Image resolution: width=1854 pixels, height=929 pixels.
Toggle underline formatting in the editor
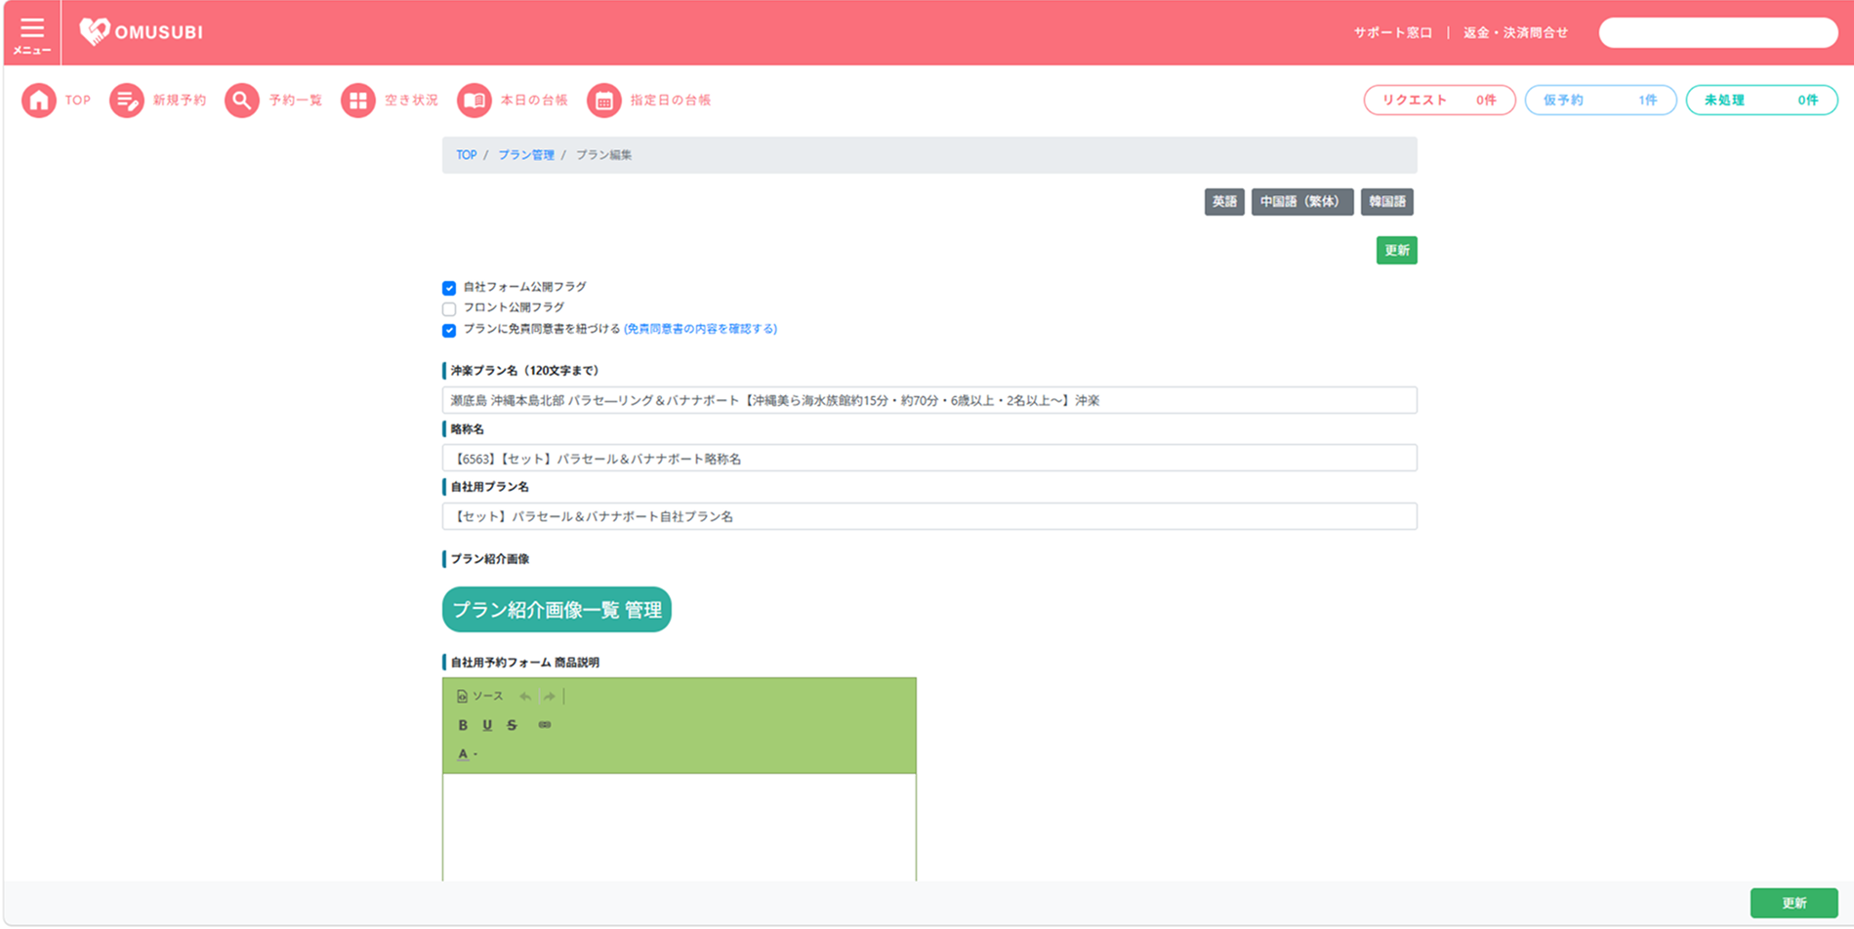click(x=487, y=725)
